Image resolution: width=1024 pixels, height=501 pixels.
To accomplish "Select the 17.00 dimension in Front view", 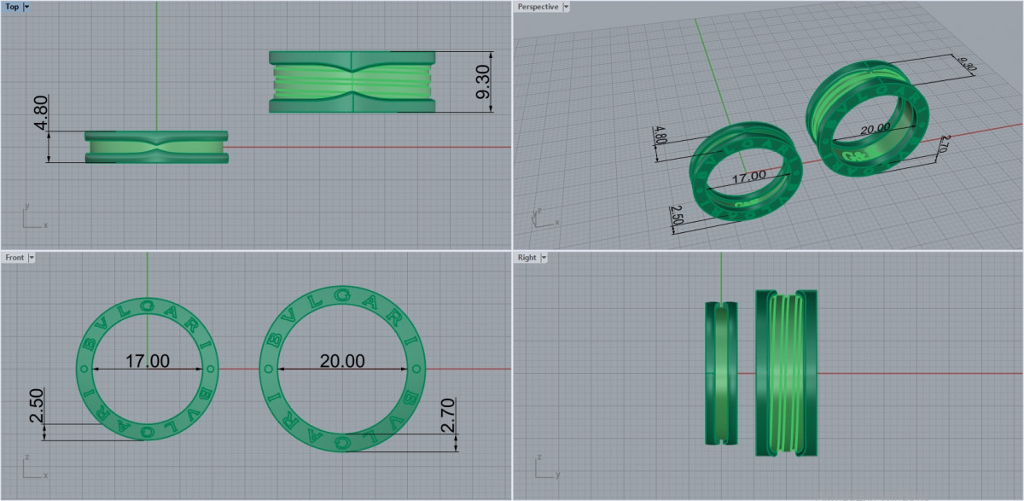I will coord(148,361).
